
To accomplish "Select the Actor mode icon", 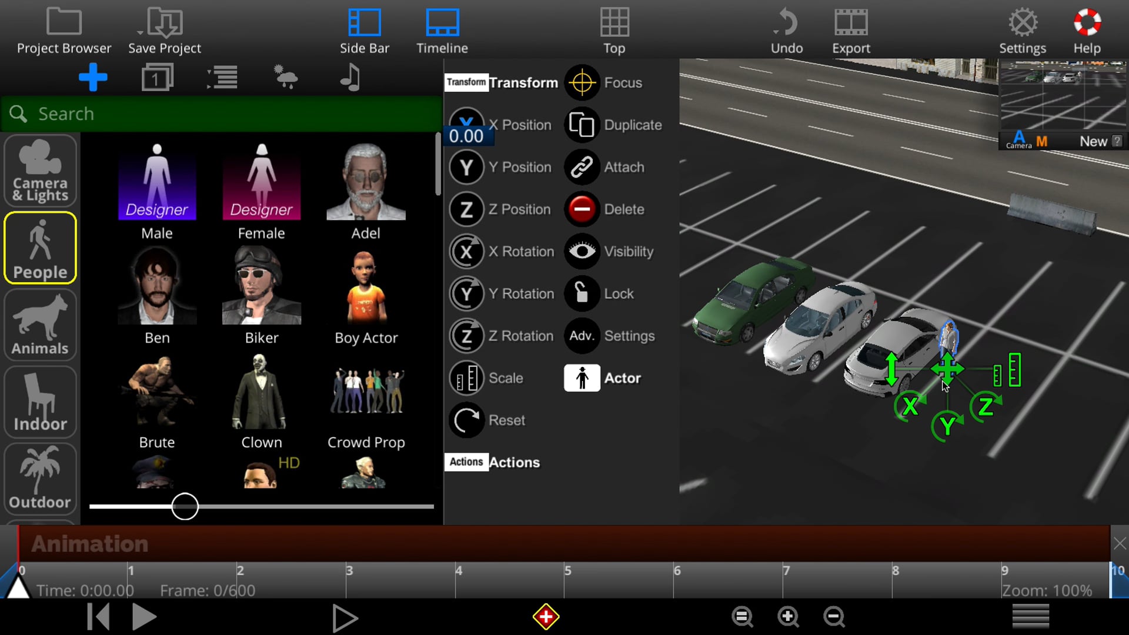I will click(582, 377).
